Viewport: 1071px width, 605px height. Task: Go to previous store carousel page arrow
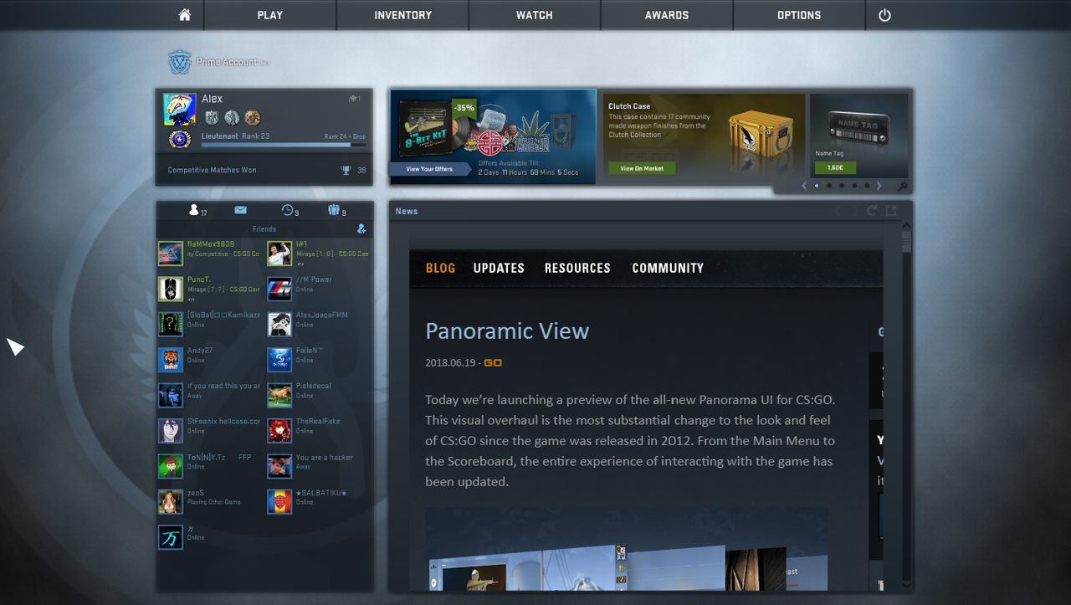click(804, 186)
